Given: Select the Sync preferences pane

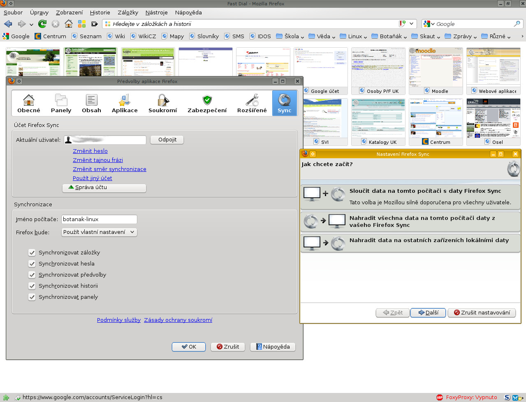Looking at the screenshot, I should coord(284,103).
